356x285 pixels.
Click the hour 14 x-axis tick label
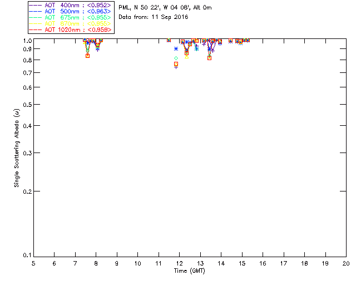point(221,263)
